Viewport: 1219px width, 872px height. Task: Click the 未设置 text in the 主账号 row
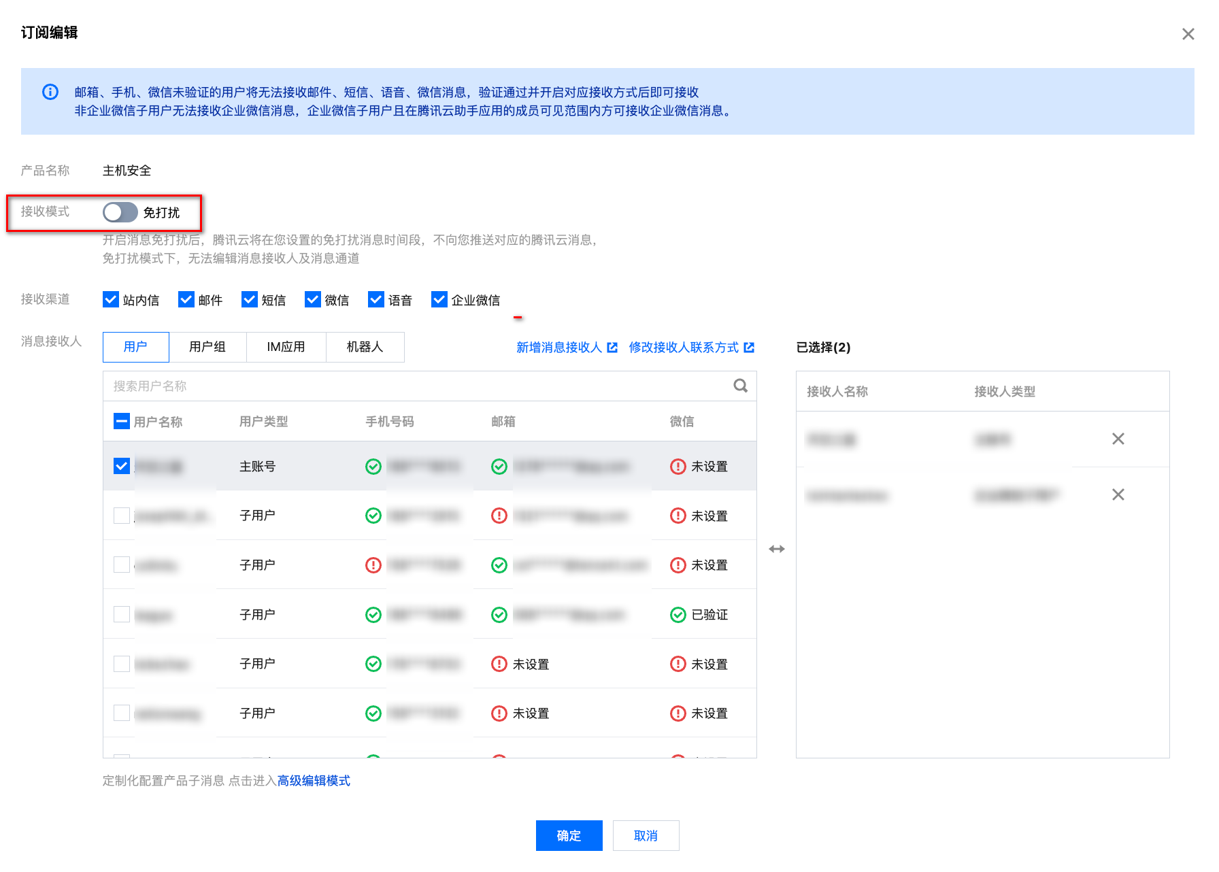pos(710,467)
